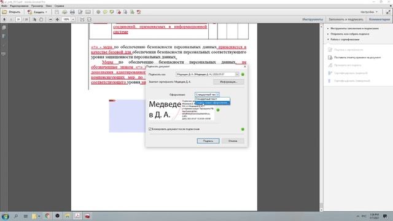The height and width of the screenshot is (221, 393).
Task: Collapse the Работа с сертификатами section
Action: coord(343,39)
